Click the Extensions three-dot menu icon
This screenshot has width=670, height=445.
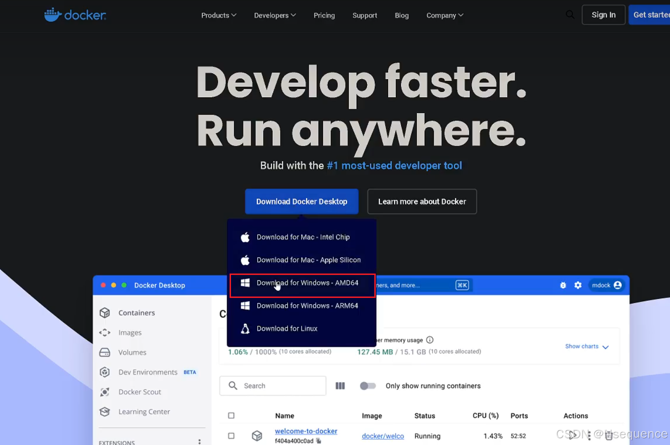pos(199,442)
